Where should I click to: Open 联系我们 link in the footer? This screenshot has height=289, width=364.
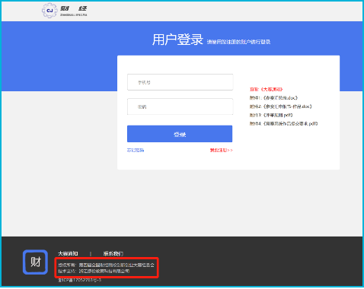pyautogui.click(x=113, y=253)
